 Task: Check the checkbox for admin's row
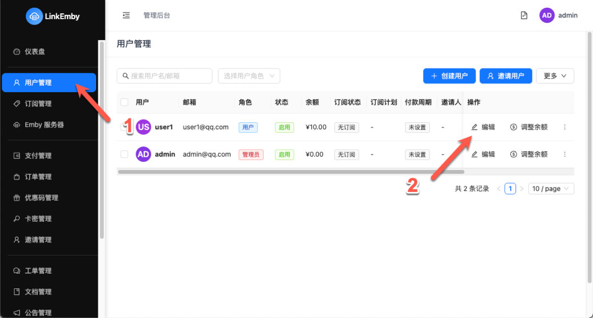(124, 154)
